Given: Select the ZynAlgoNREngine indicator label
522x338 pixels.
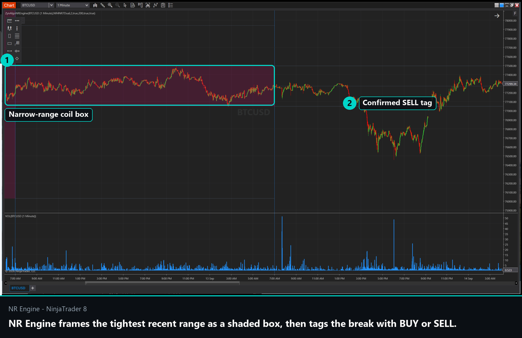Looking at the screenshot, I should click(x=50, y=13).
